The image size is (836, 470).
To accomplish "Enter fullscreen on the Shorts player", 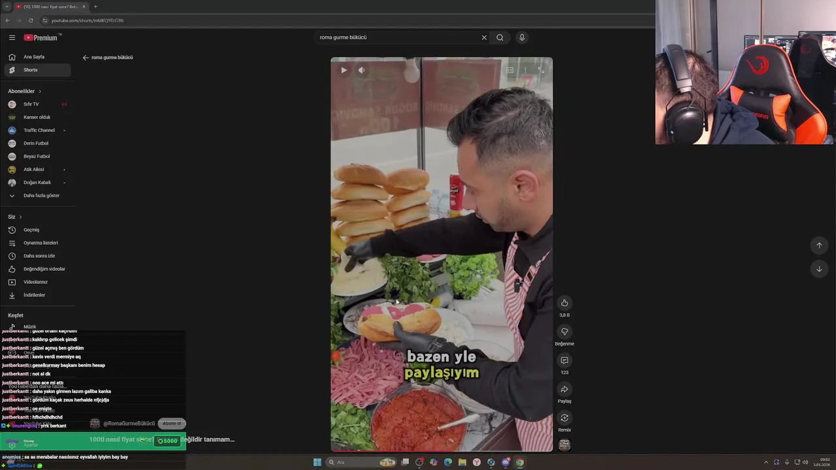I will (541, 70).
